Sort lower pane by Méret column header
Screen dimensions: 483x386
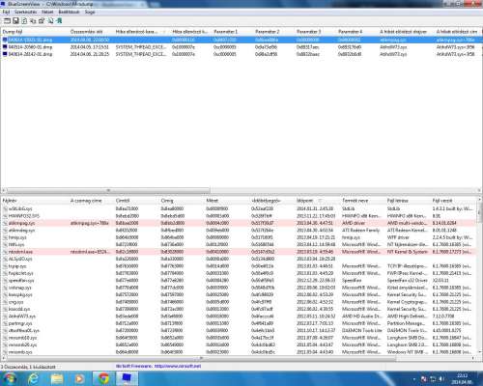pos(227,201)
